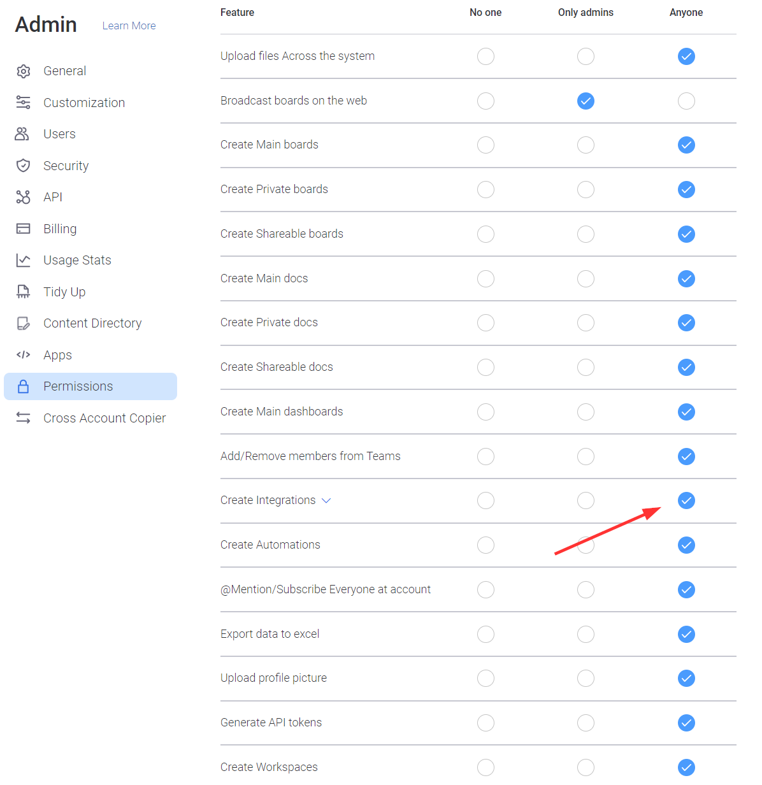Click the Create Integrations feature label

[268, 501]
